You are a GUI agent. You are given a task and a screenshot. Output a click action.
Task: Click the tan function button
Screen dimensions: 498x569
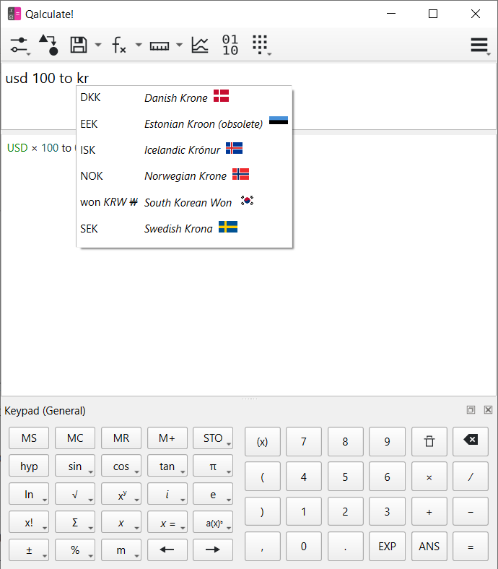coord(167,466)
